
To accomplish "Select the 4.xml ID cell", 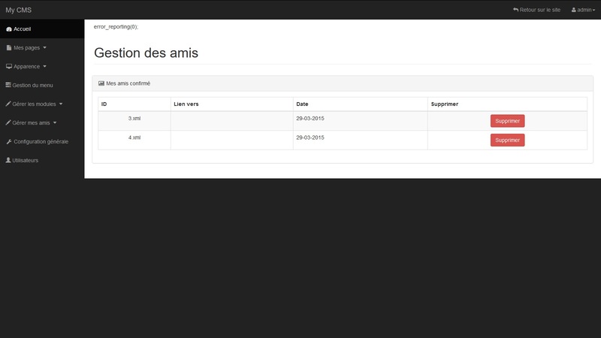I will pos(134,137).
